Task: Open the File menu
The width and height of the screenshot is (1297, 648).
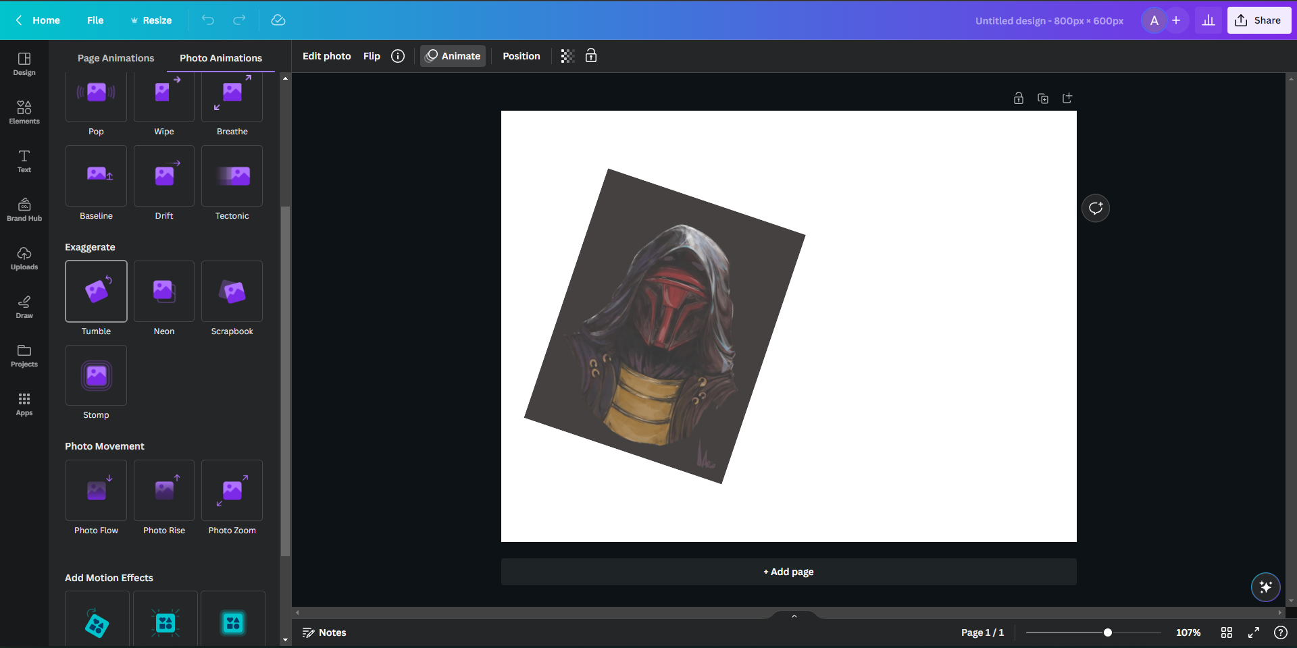Action: 95,20
